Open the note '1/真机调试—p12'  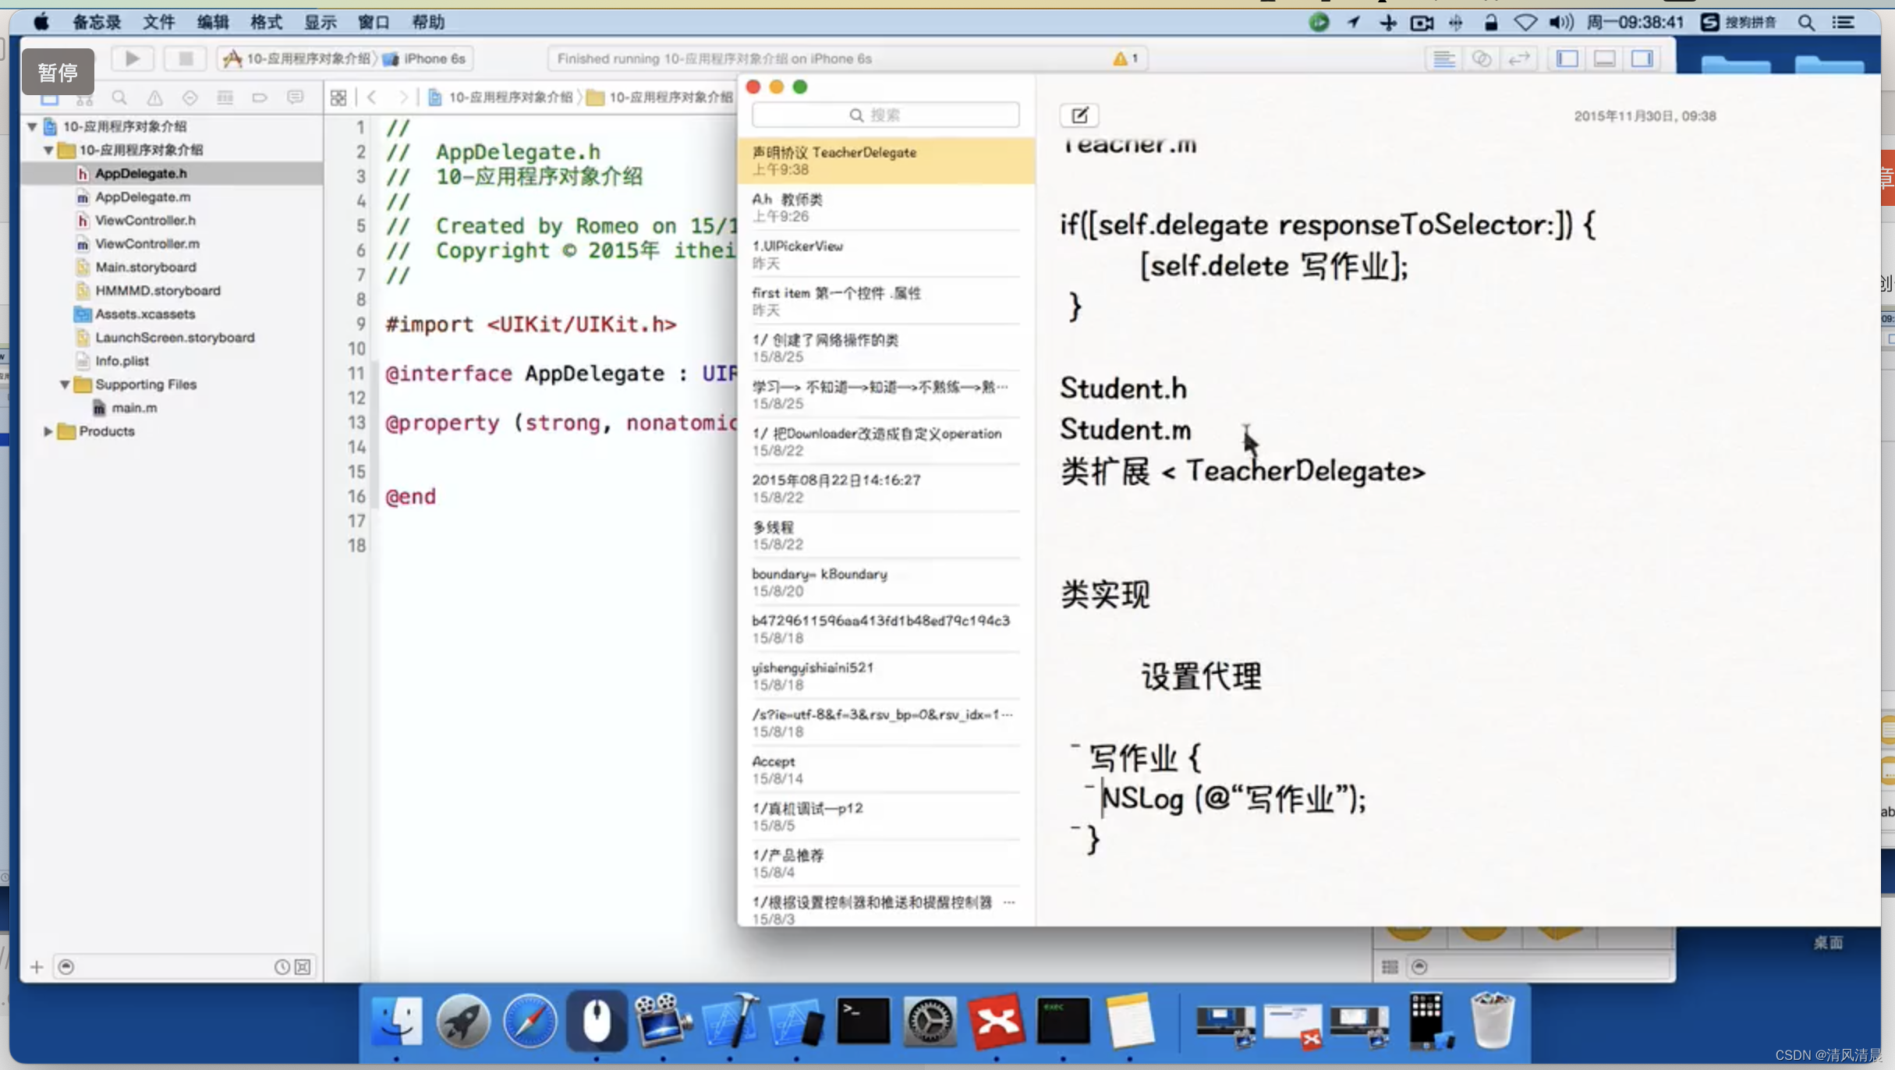(885, 817)
